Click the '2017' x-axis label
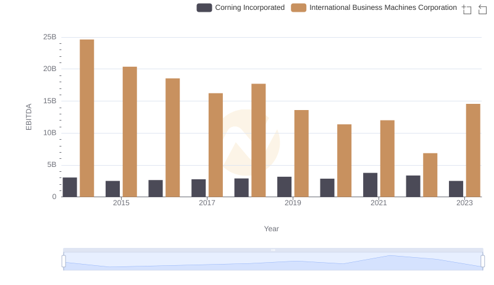 (x=207, y=203)
